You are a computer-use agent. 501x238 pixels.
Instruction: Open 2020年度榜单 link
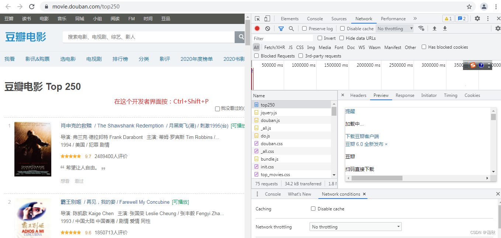pos(197,59)
